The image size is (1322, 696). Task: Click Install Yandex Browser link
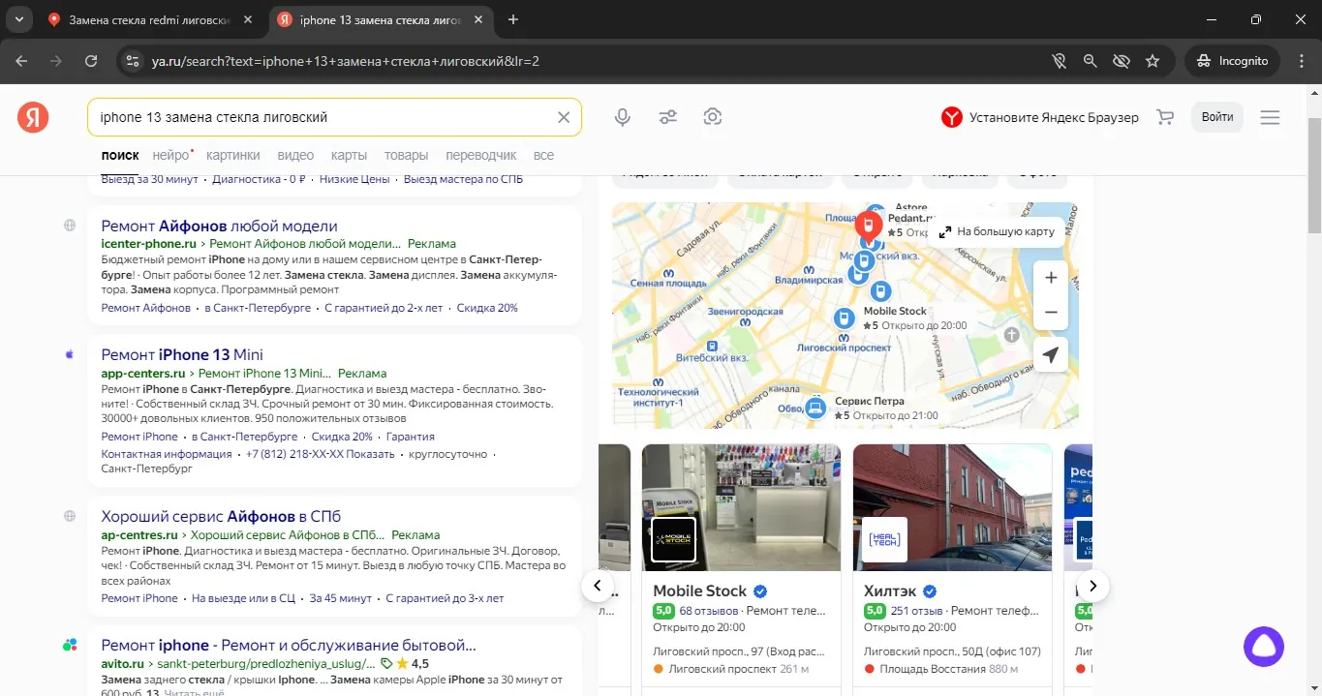tap(1040, 117)
